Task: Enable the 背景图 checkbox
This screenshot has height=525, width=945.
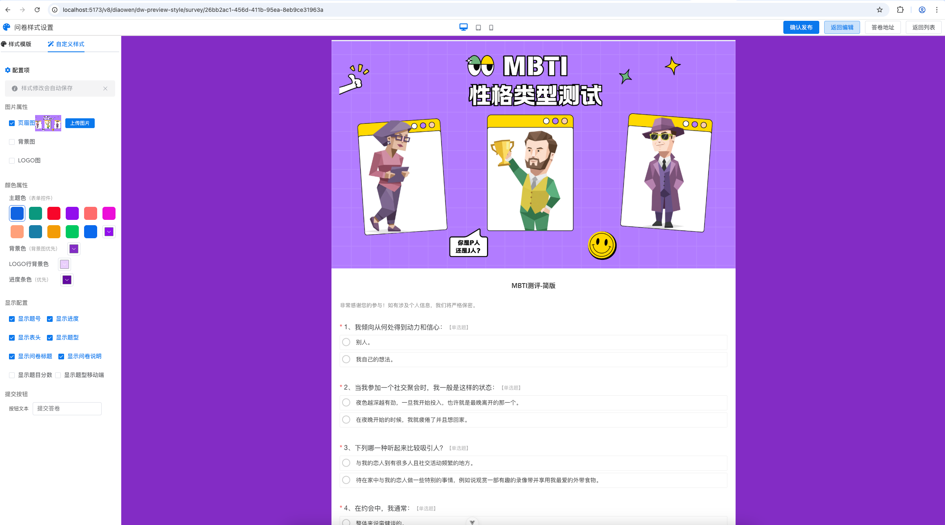Action: click(12, 142)
